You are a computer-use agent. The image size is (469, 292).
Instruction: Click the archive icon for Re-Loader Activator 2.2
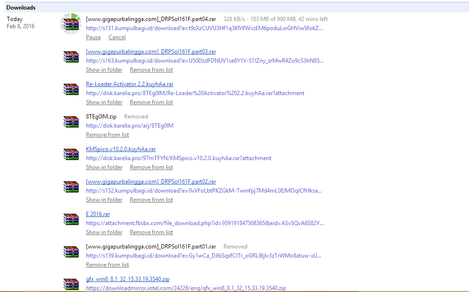point(71,89)
